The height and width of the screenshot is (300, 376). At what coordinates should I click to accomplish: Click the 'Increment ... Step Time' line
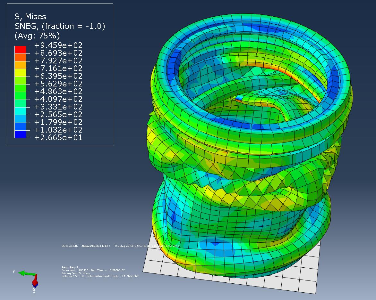(93, 270)
